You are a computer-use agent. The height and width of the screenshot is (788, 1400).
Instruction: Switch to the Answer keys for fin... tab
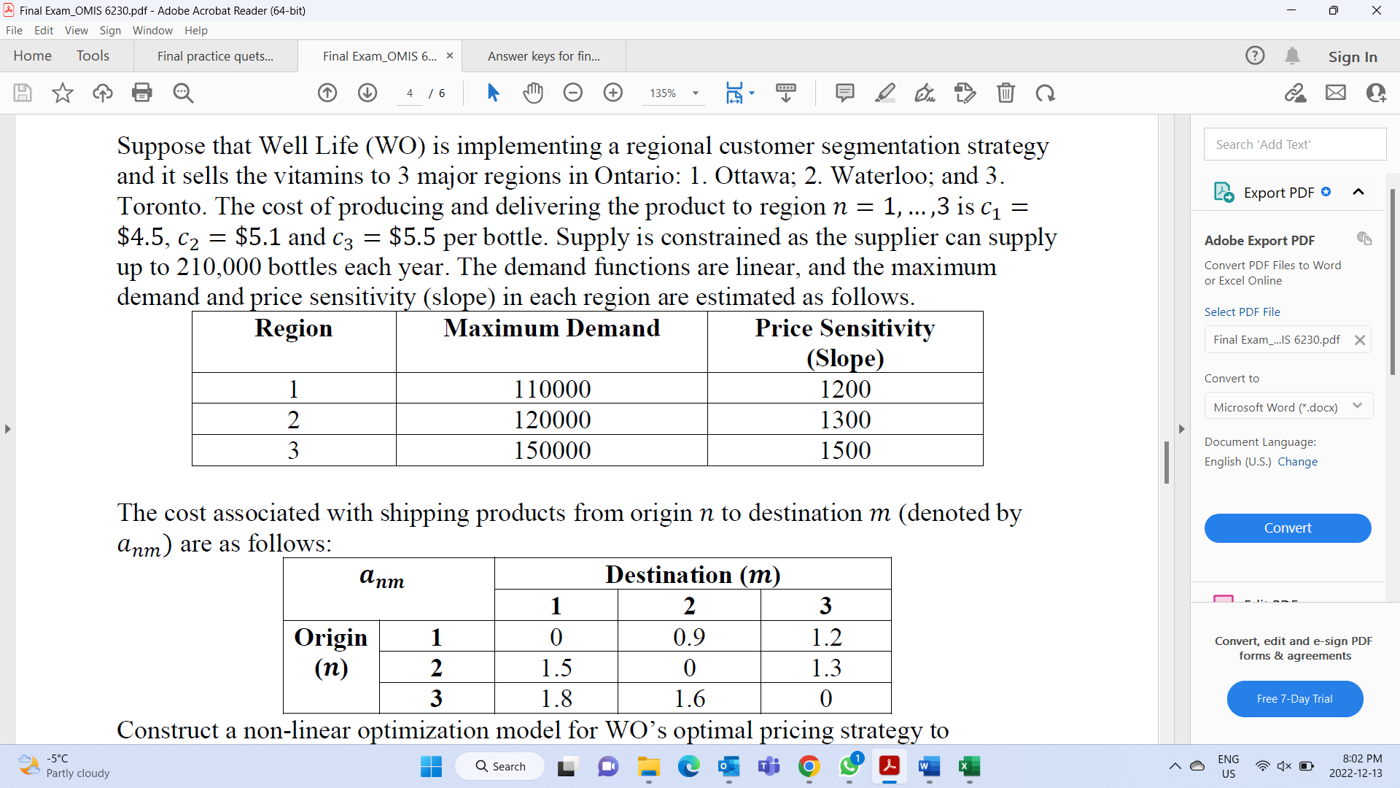click(544, 55)
